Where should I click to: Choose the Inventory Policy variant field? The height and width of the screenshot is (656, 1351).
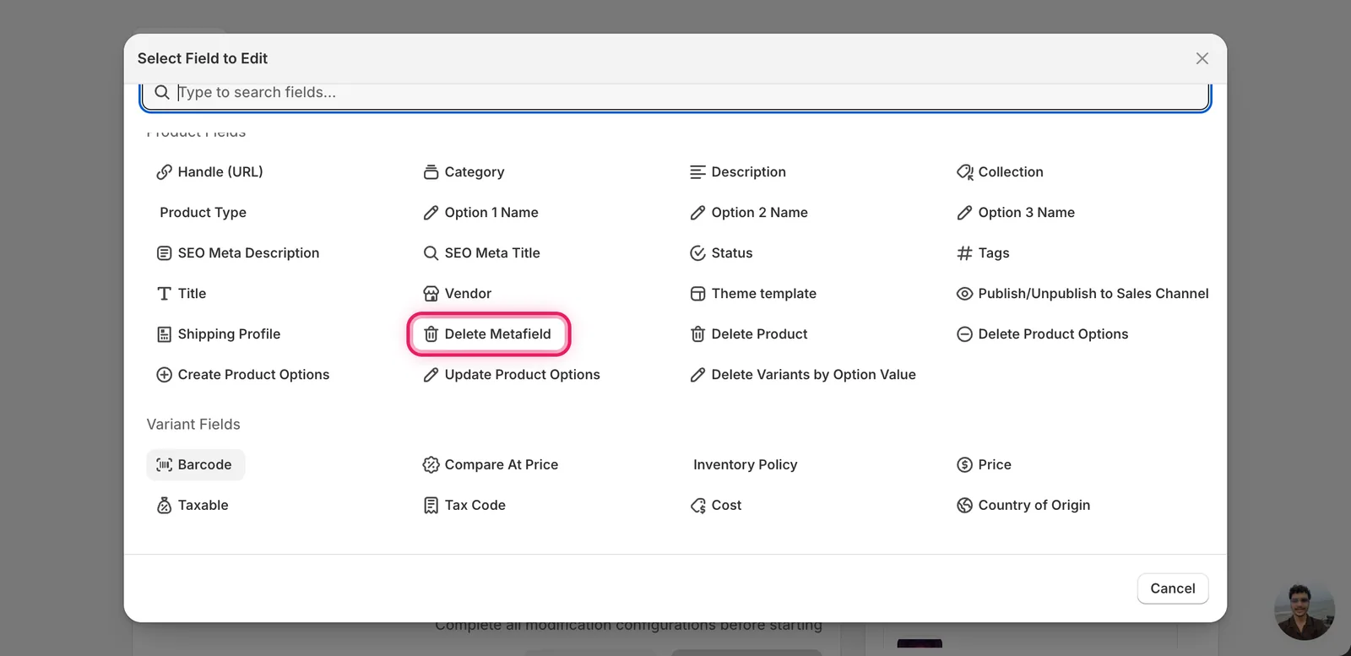745,465
